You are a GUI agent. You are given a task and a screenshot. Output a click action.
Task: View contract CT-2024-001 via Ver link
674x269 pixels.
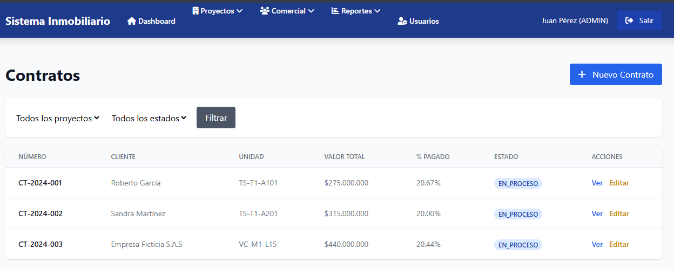[x=597, y=183]
